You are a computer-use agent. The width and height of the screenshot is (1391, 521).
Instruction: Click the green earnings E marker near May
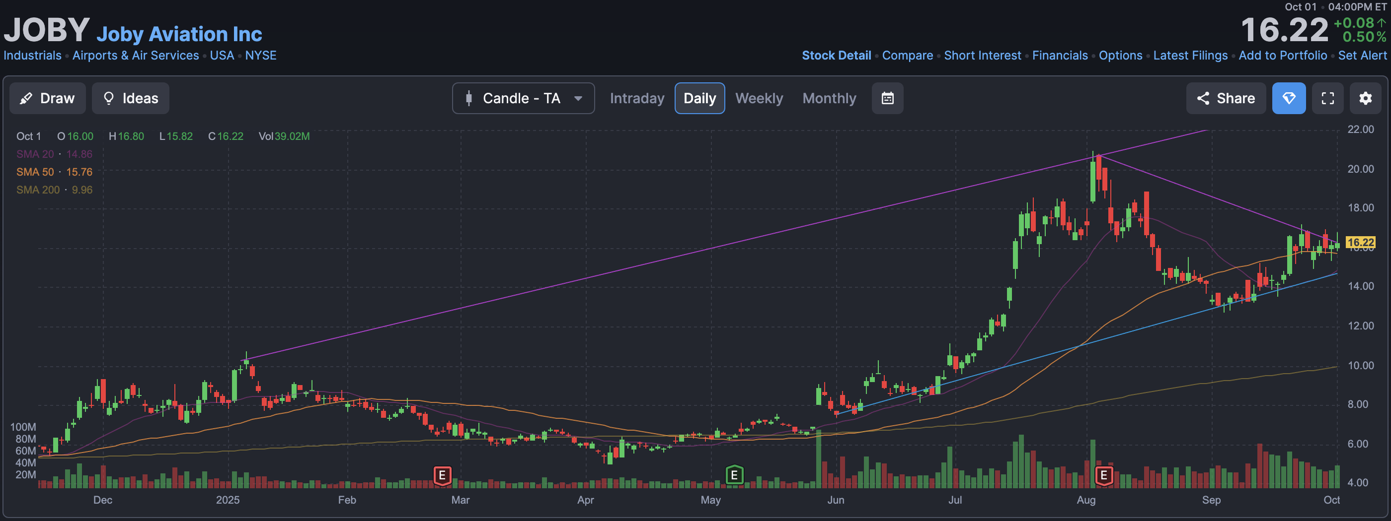click(734, 476)
